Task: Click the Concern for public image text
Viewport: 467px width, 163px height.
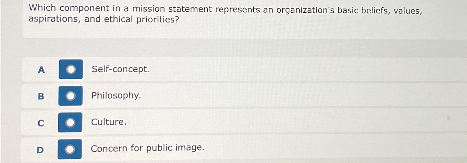Action: coord(148,148)
